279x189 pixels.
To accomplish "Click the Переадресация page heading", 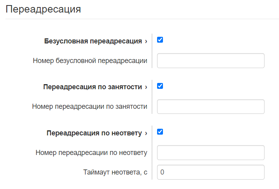I will tap(43, 9).
